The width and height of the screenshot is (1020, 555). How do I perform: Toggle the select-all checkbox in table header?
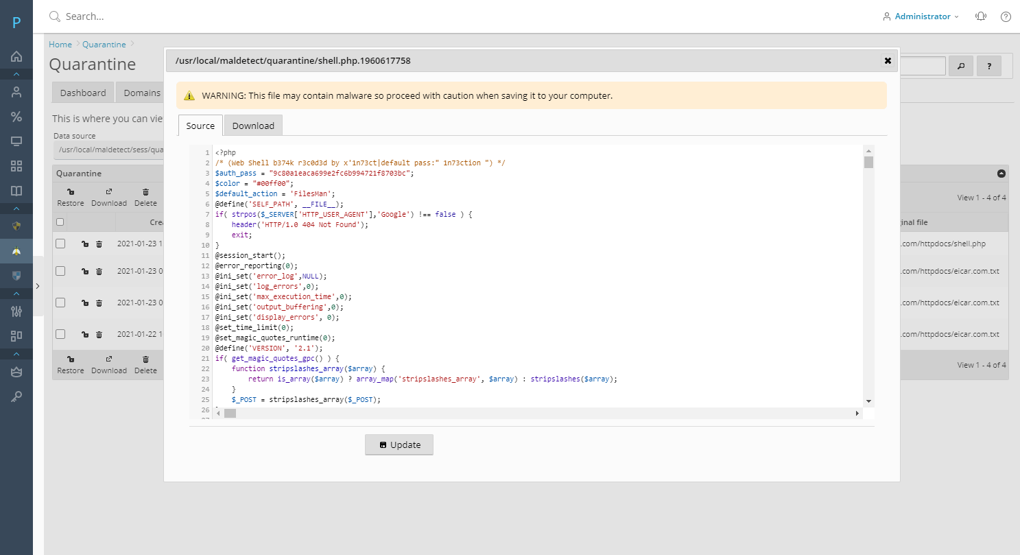click(x=60, y=222)
